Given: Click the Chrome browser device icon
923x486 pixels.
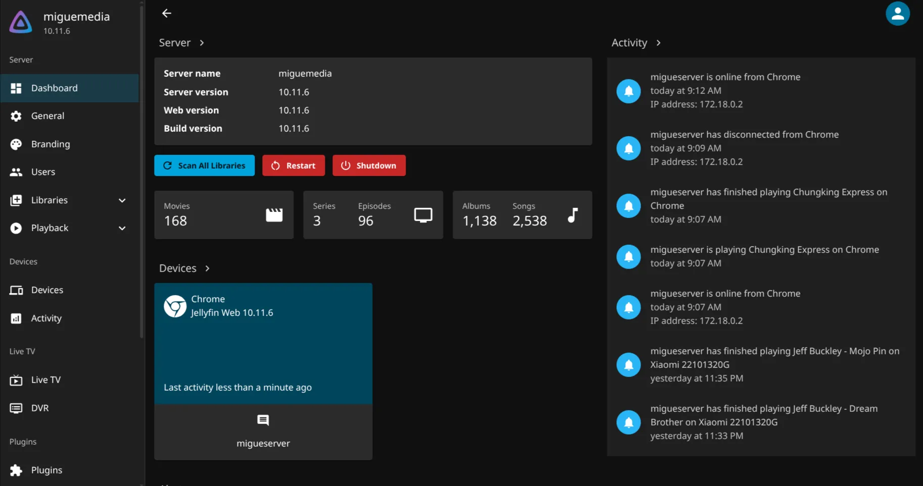Looking at the screenshot, I should click(x=175, y=306).
